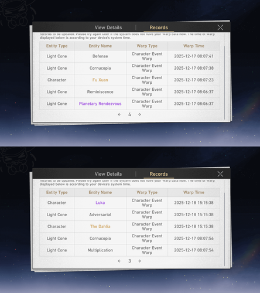The image size is (260, 293).
Task: Click Warp Type header in lower table
Action: click(147, 192)
